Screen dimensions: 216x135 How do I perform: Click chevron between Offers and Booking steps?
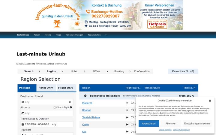(107, 71)
